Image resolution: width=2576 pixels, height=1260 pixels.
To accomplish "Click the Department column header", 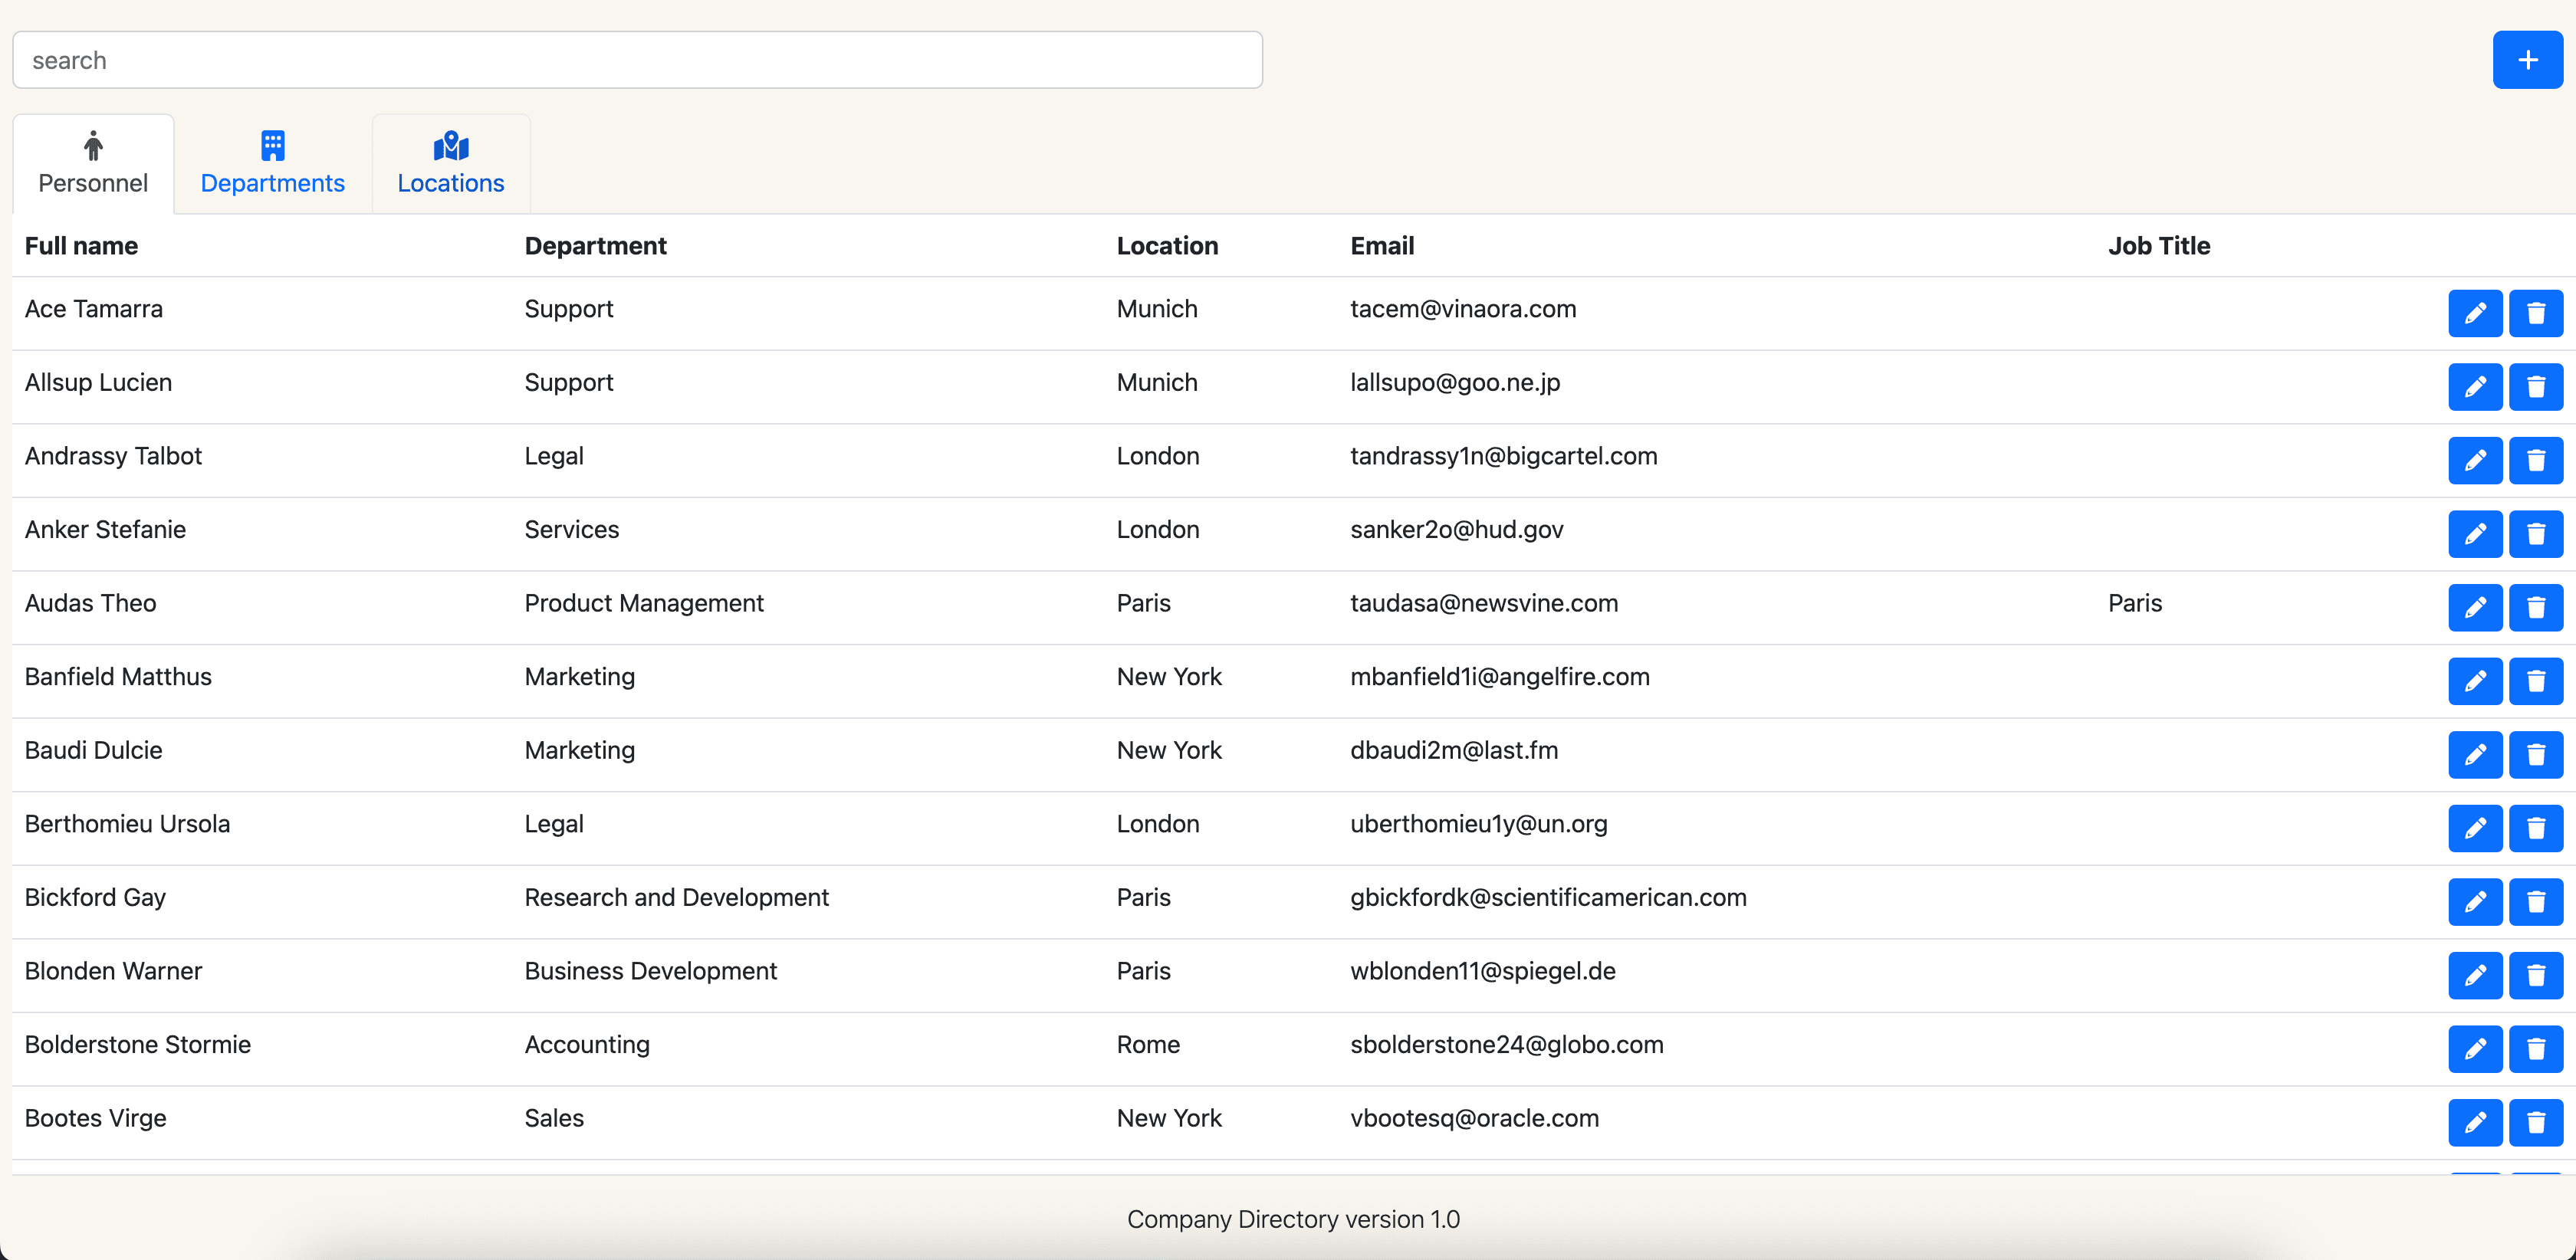I will 595,246.
